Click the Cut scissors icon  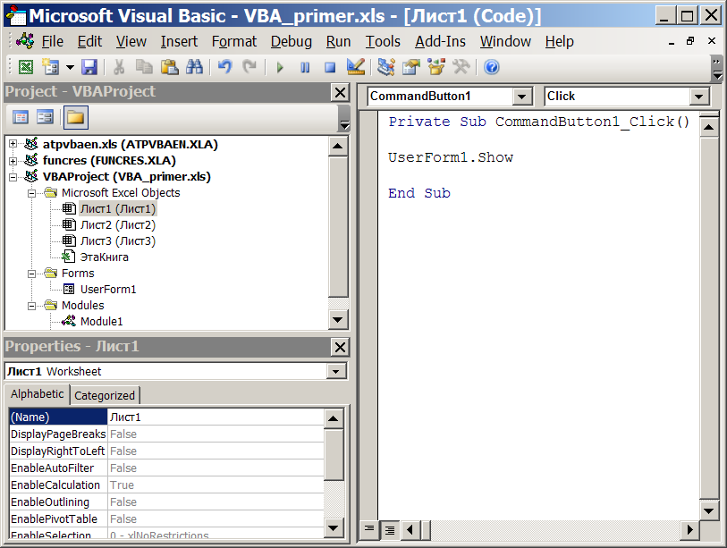point(119,67)
